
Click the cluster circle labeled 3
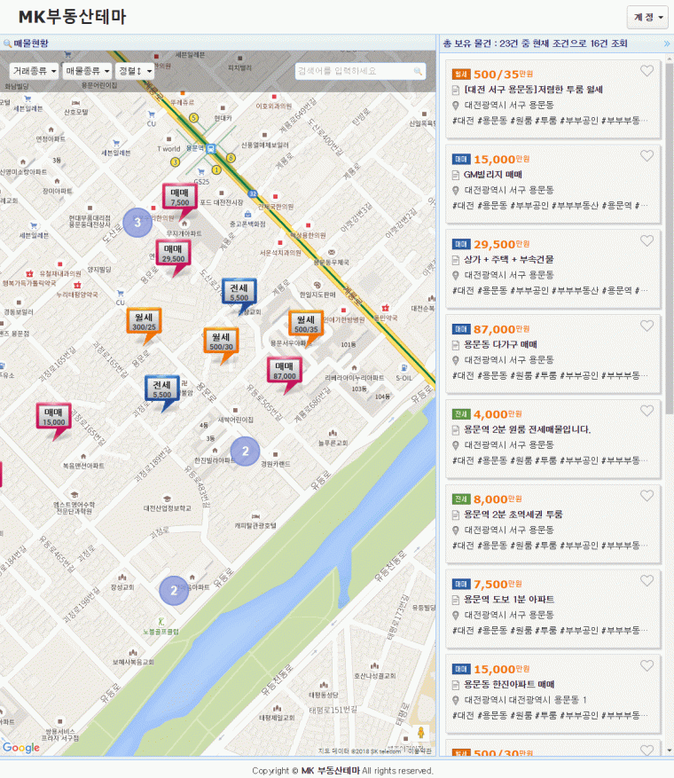(x=137, y=223)
